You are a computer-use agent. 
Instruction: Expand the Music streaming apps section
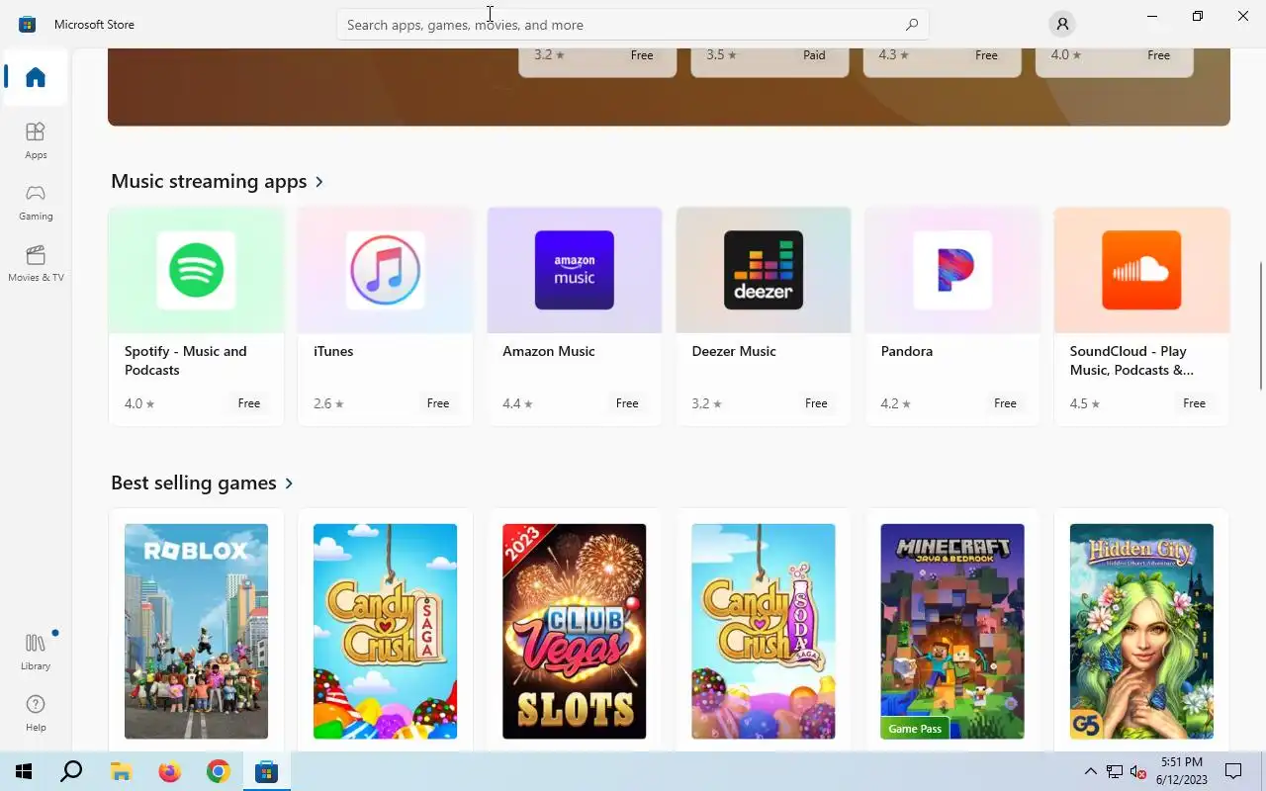(x=218, y=181)
